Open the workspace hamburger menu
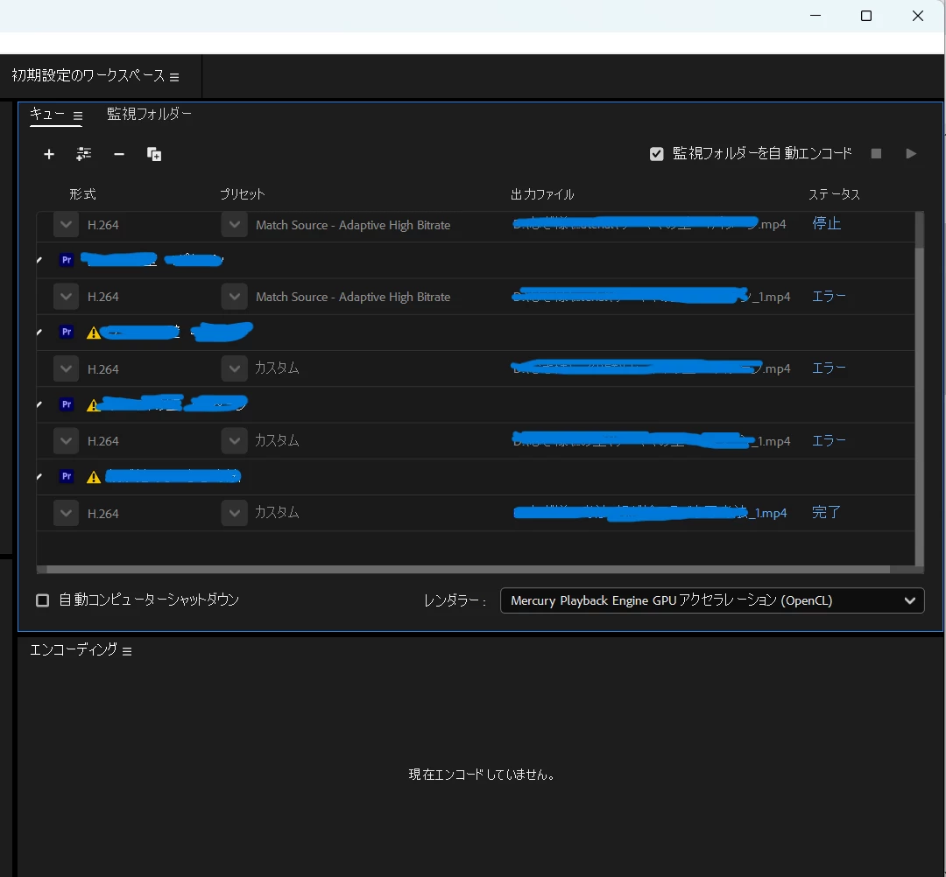946x877 pixels. coord(174,77)
